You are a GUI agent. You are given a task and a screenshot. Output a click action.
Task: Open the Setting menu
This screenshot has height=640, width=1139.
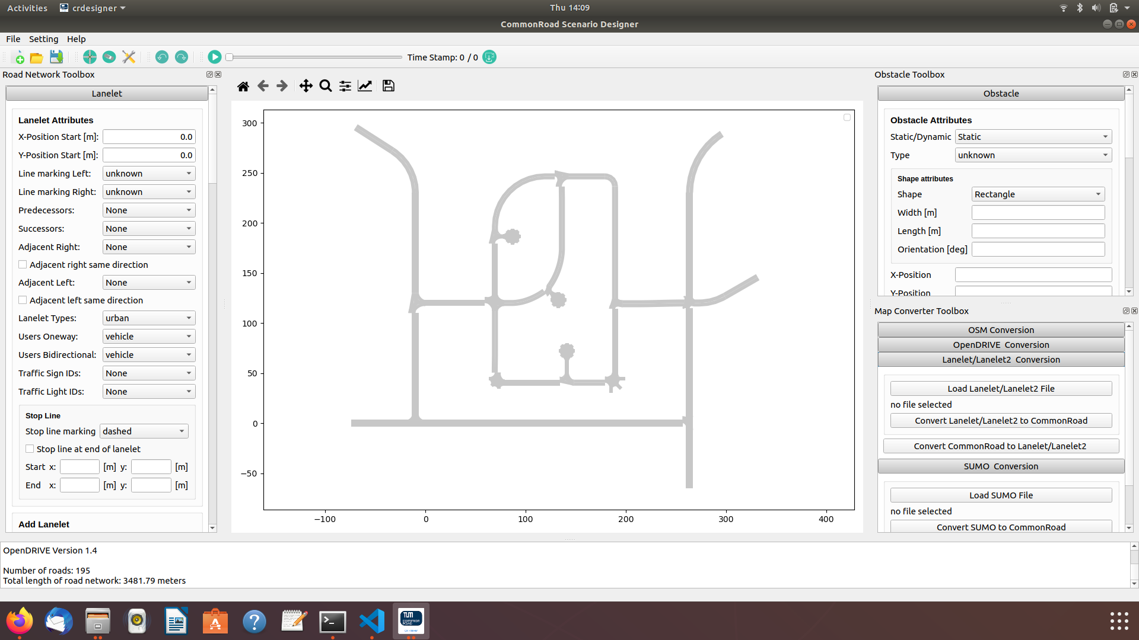43,39
